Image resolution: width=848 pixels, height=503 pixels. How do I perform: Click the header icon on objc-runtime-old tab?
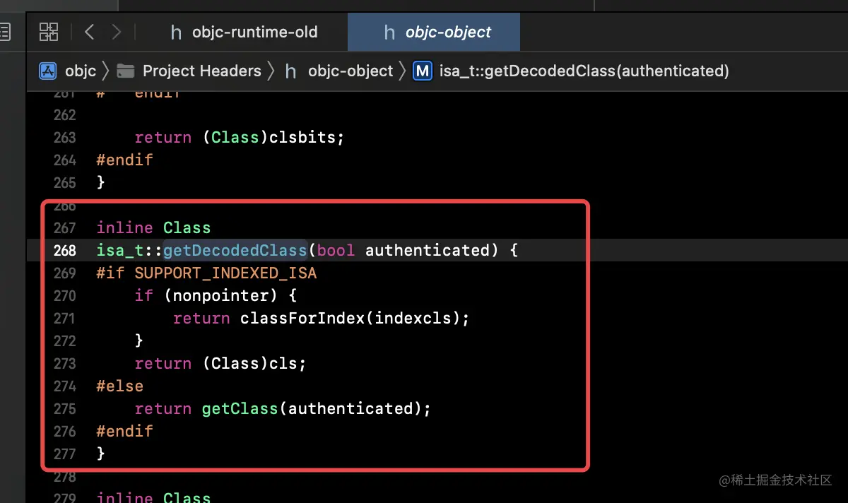coord(177,32)
